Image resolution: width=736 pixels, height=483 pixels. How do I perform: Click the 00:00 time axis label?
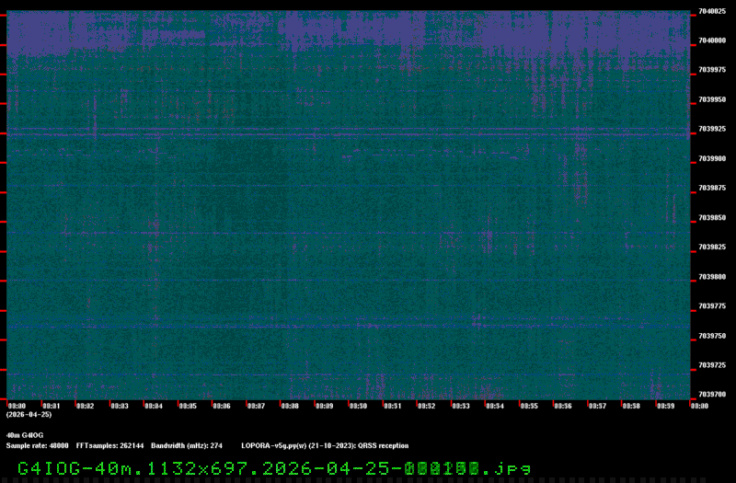[17, 406]
